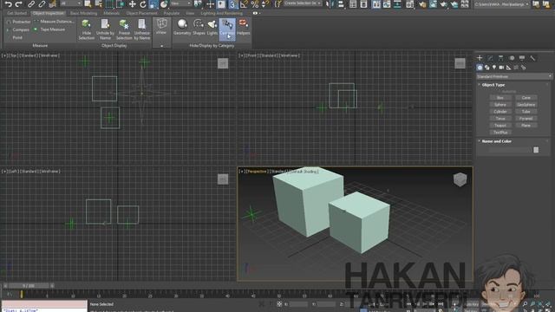Collapse the Name and Color rollout
The height and width of the screenshot is (312, 555).
click(496, 141)
